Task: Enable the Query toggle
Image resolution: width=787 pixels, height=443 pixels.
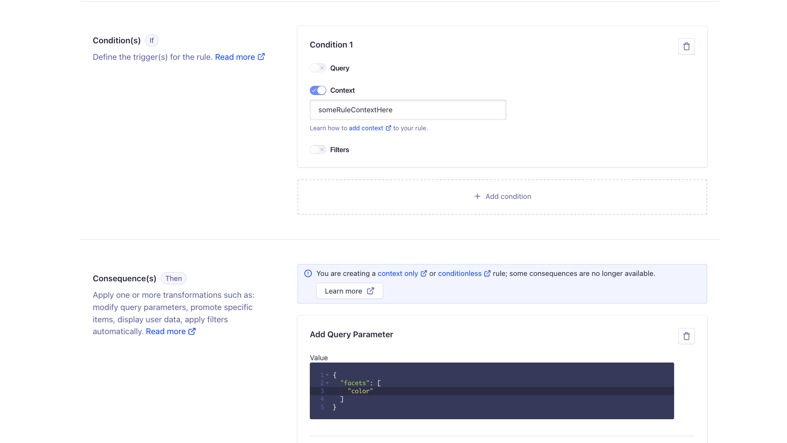Action: (x=318, y=68)
